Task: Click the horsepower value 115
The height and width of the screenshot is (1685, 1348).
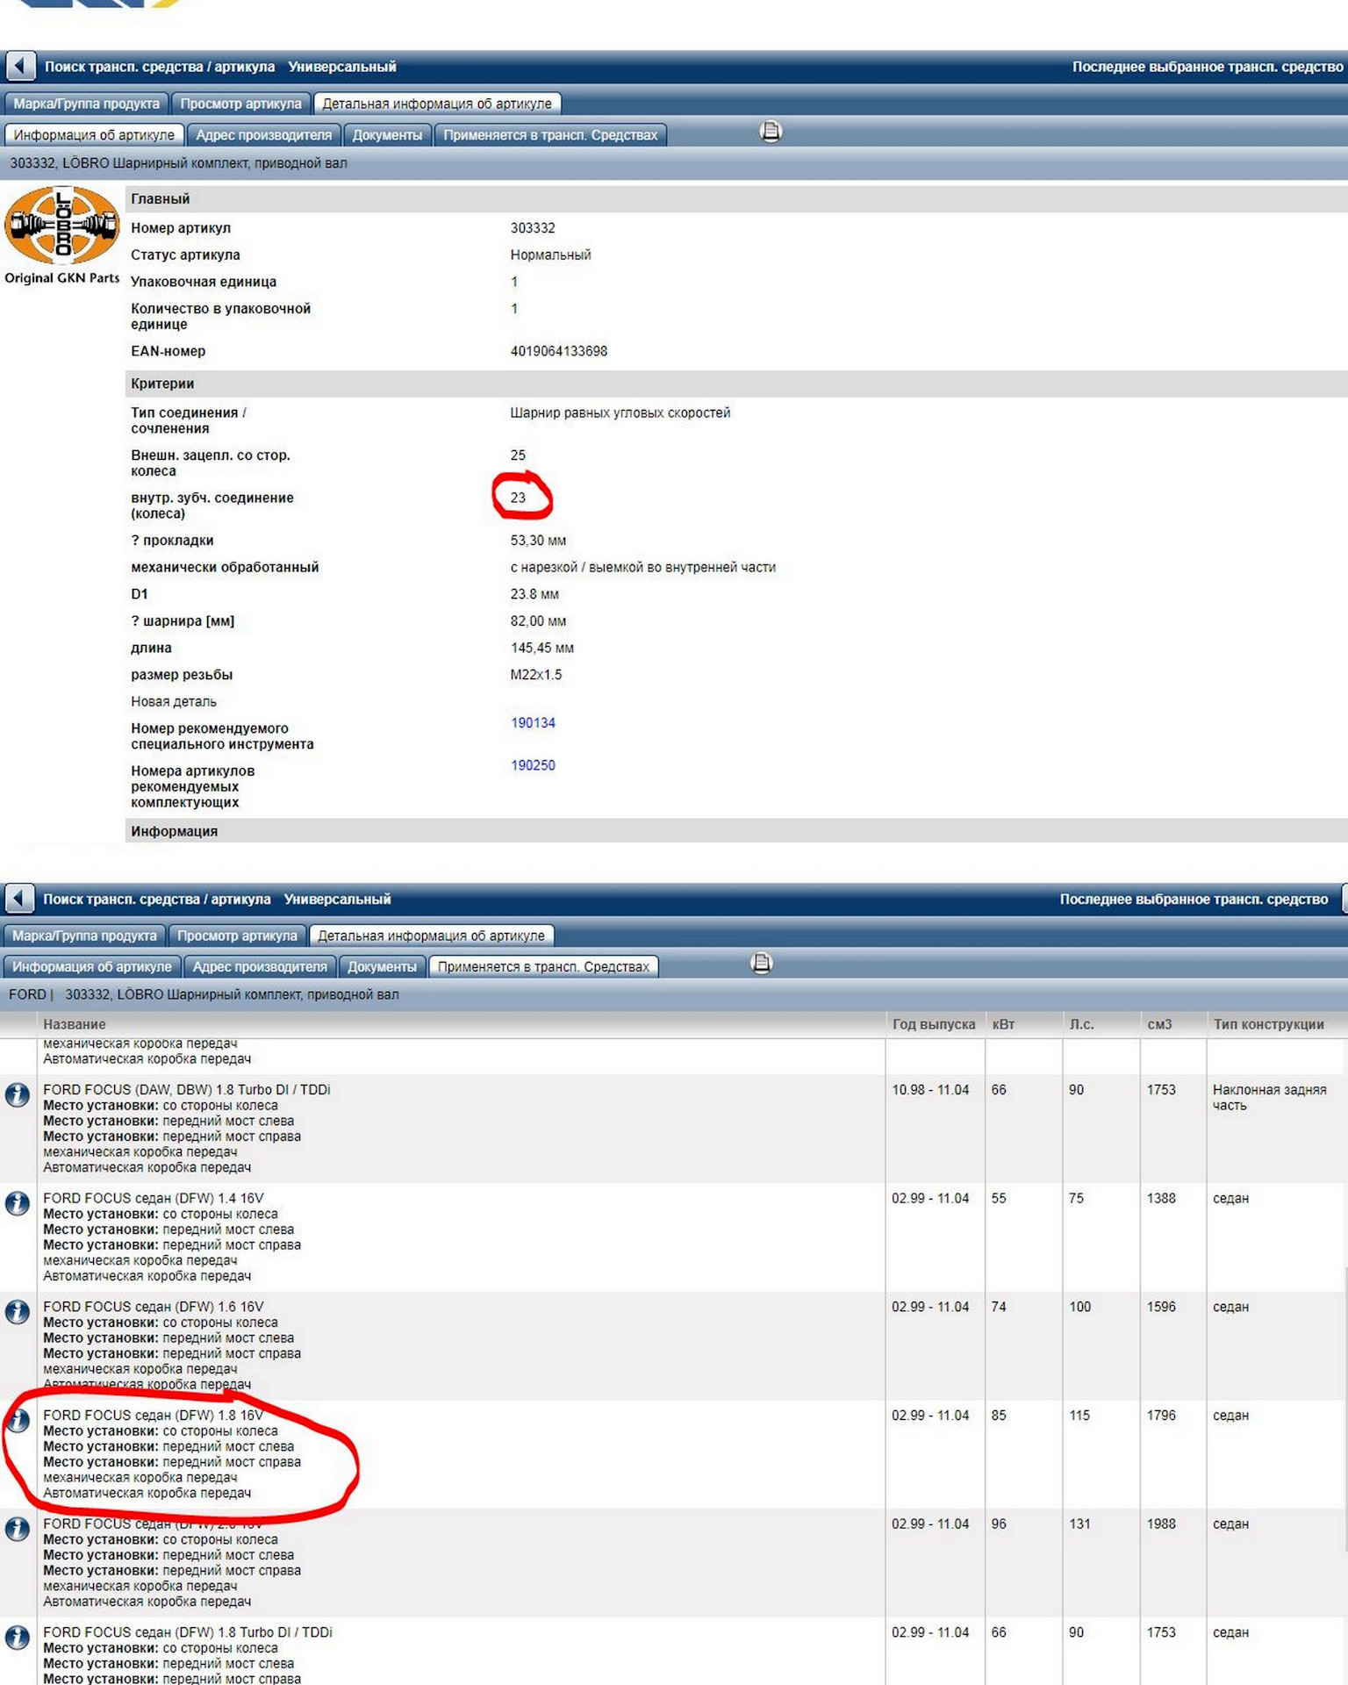Action: click(1079, 1416)
